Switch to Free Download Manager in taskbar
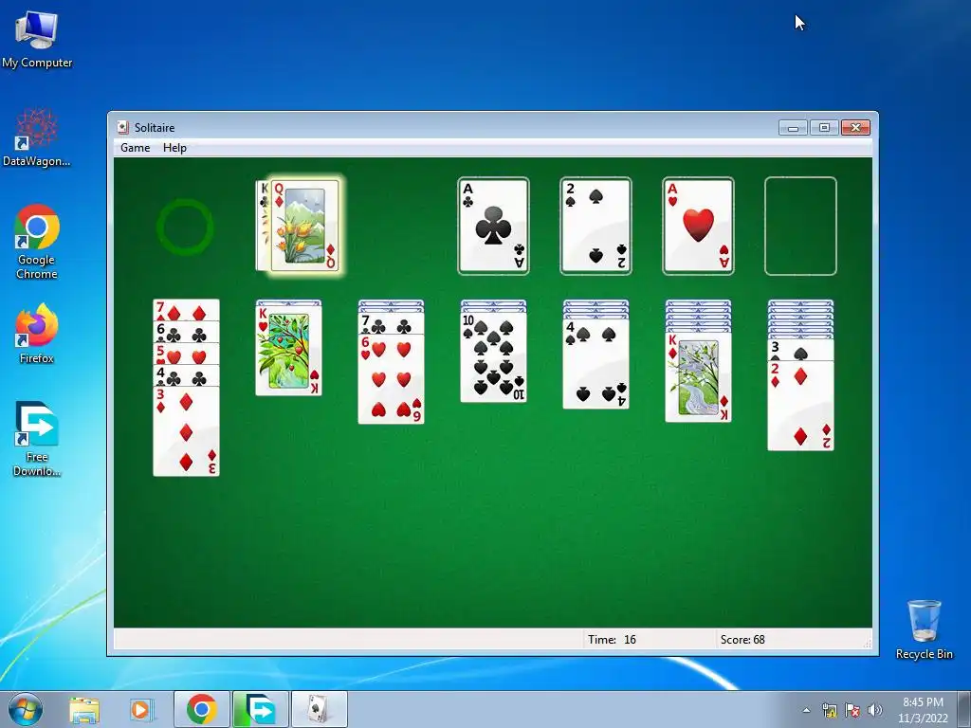971x728 pixels. 260,709
